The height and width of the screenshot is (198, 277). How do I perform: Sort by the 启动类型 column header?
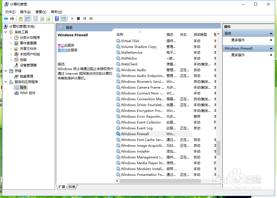202,34
